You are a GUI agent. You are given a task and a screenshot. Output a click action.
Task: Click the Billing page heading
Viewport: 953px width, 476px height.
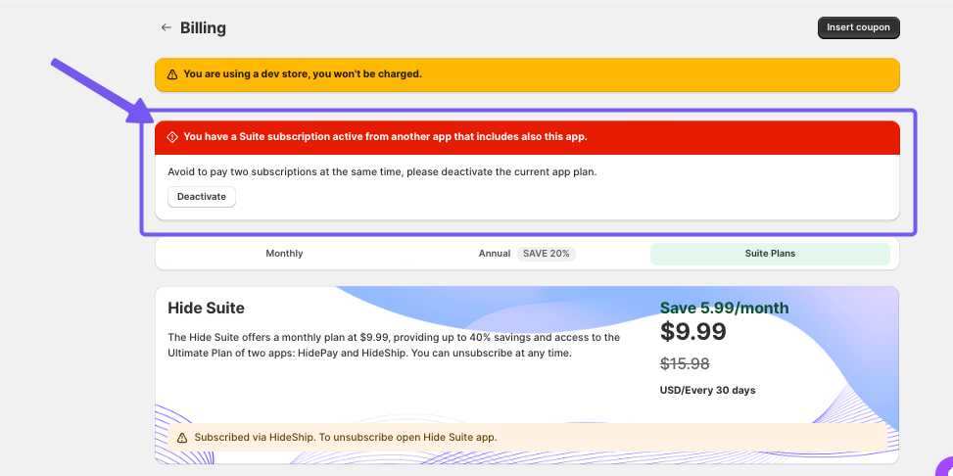coord(203,27)
